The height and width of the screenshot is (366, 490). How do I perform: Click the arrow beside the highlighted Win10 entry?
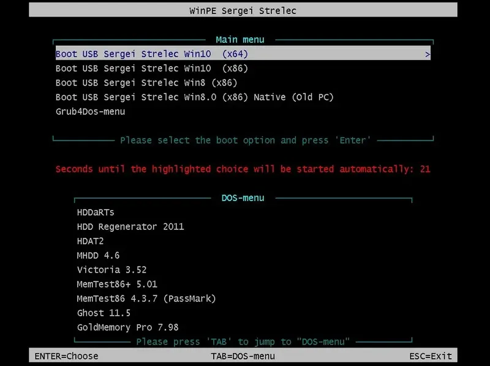[428, 54]
